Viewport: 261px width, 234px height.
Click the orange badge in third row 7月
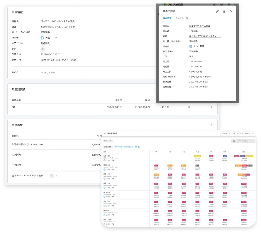coord(156,175)
